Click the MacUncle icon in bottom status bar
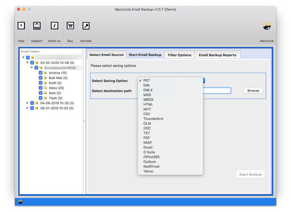The height and width of the screenshot is (212, 291). 21,202
